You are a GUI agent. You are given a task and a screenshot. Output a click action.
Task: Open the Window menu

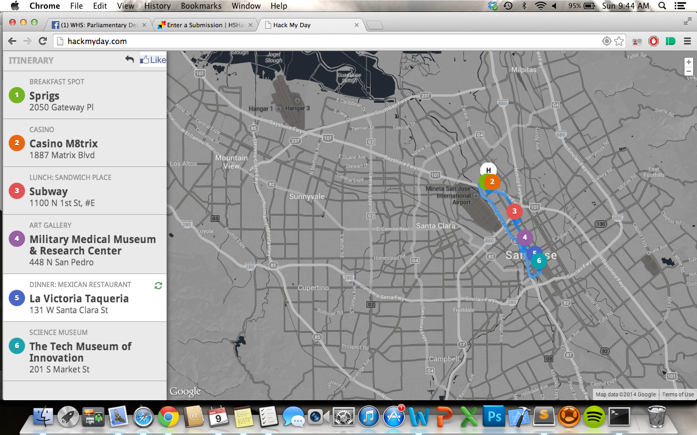click(246, 6)
